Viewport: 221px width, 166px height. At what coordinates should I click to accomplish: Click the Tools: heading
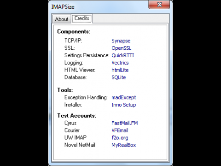pyautogui.click(x=65, y=90)
